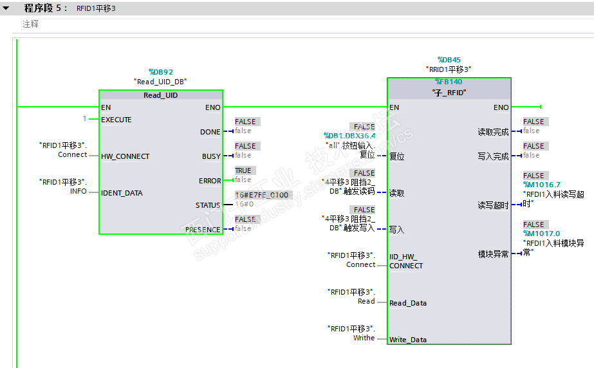Image resolution: width=594 pixels, height=368 pixels.
Task: Click the ENO pin of 子_RFID
Action: [501, 107]
